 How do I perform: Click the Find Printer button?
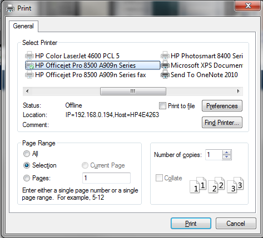(x=222, y=123)
